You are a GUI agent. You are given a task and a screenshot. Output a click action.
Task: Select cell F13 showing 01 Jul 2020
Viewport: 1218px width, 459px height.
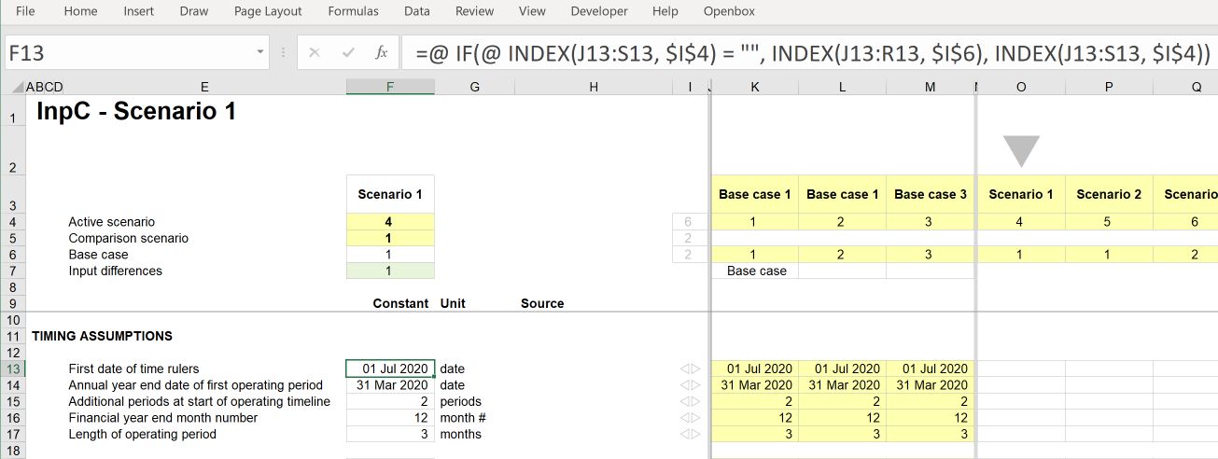click(x=389, y=369)
